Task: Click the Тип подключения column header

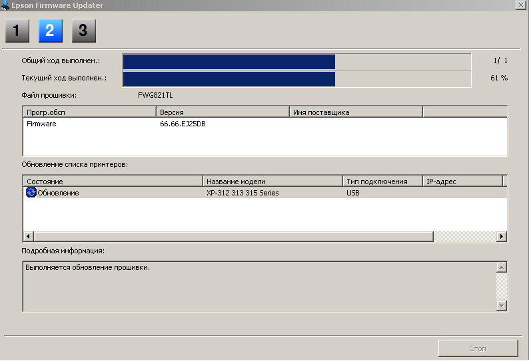Action: pos(382,181)
